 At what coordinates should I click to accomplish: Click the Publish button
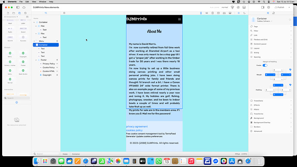point(279,7)
